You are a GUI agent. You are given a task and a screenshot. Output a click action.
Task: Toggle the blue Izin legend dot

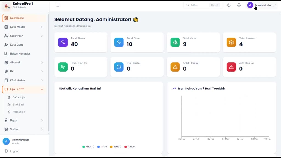point(99,147)
